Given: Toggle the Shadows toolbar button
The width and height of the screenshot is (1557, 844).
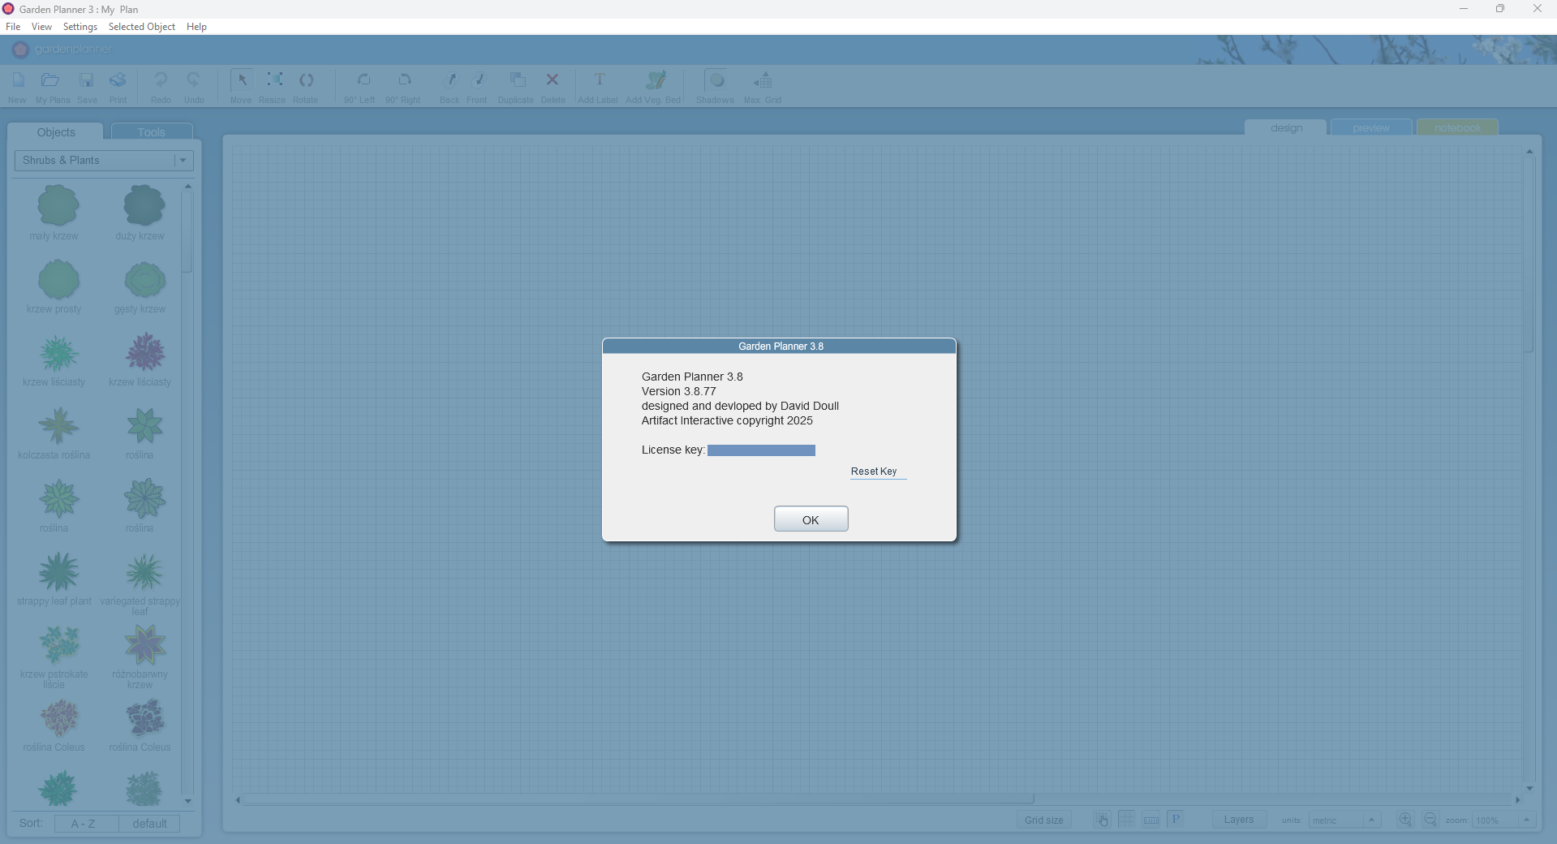Looking at the screenshot, I should 716,80.
